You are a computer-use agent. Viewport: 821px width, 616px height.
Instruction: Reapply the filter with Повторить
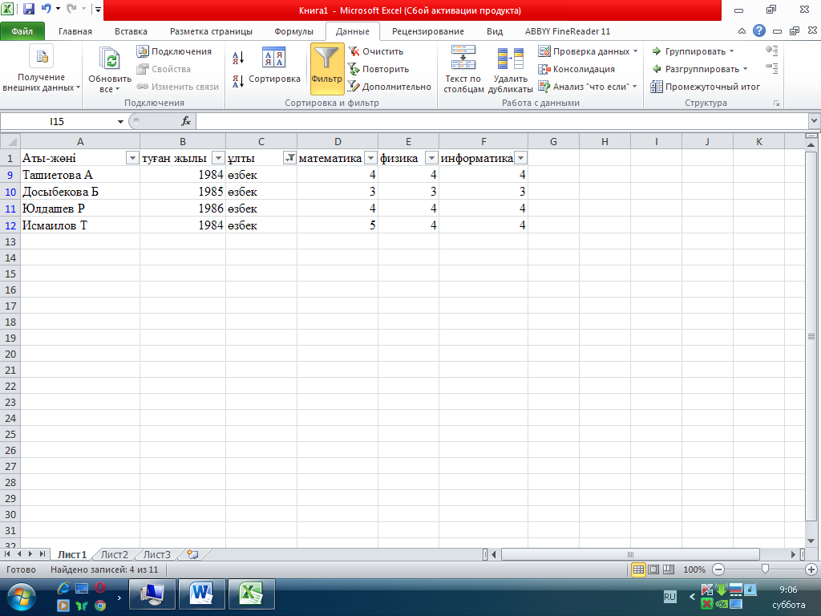coord(379,69)
